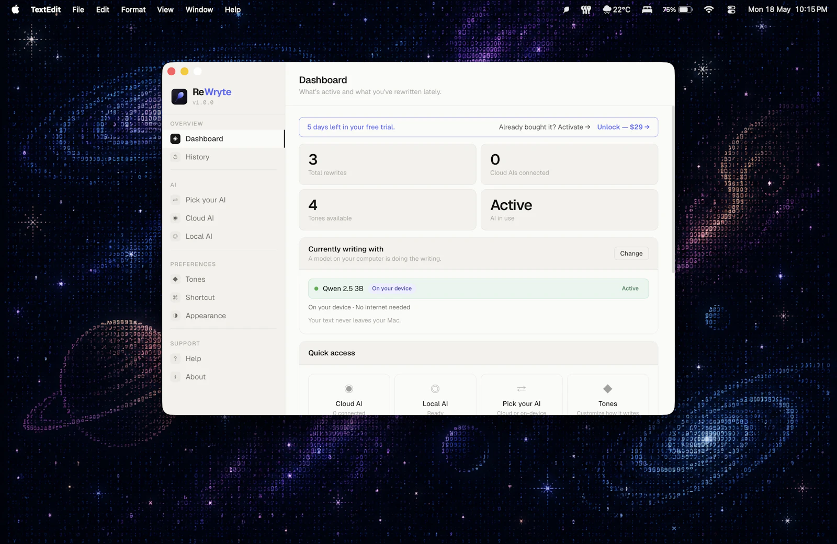Open Appearance preferences
This screenshot has width=837, height=544.
[224, 316]
